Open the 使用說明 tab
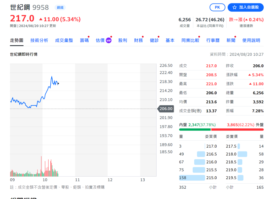272x199 pixels. click(251, 41)
